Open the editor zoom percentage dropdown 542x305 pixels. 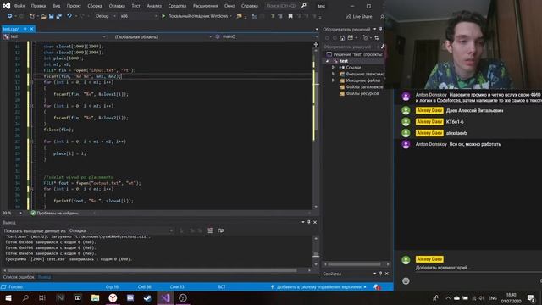click(x=12, y=213)
